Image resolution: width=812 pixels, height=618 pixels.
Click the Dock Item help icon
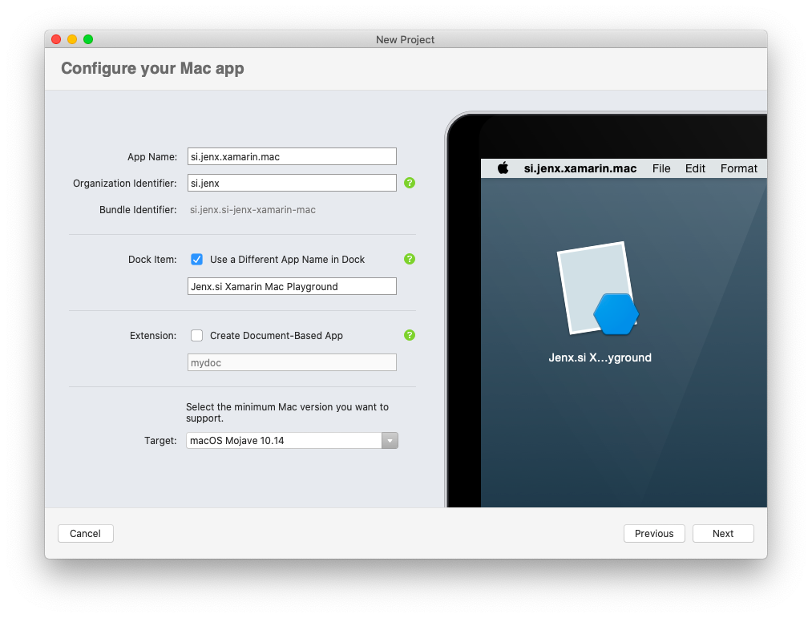409,259
